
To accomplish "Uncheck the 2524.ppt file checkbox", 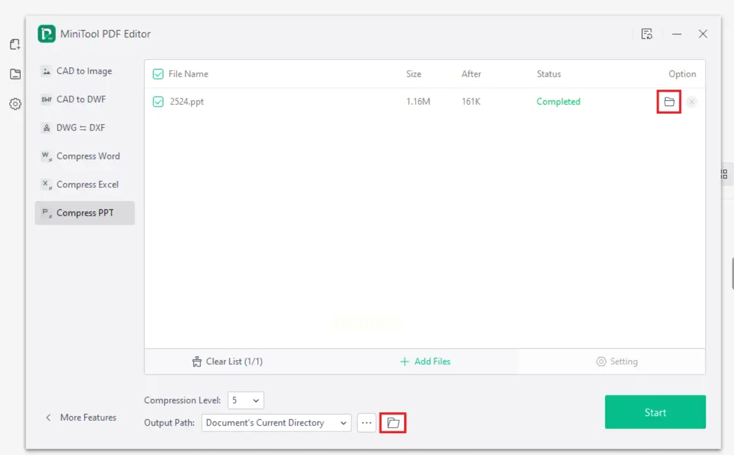I will (158, 102).
